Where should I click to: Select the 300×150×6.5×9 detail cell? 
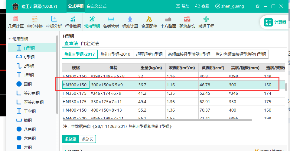[114, 85]
